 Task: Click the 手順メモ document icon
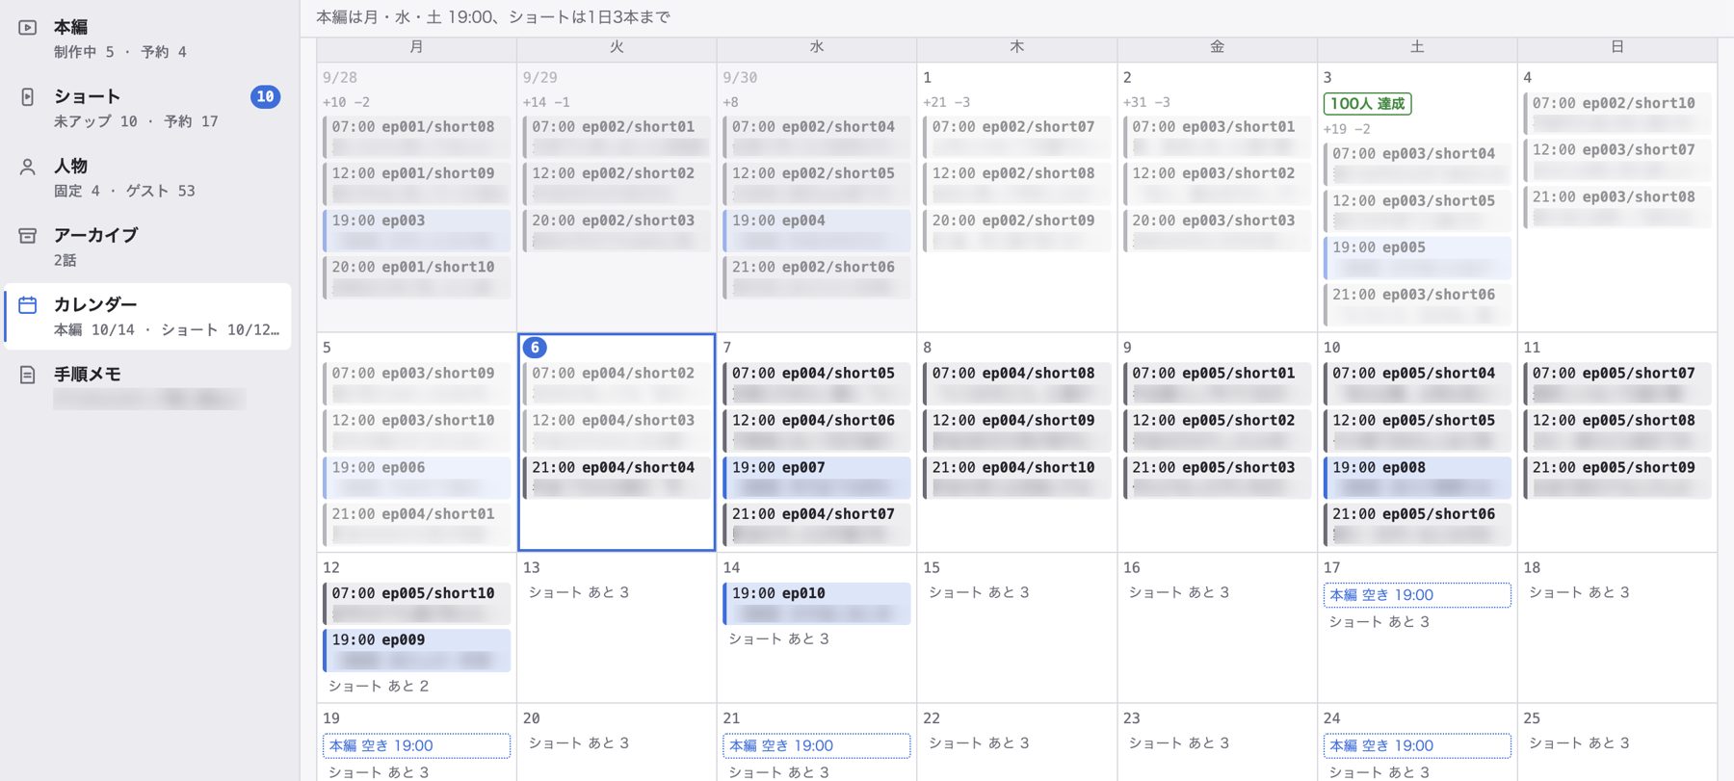pos(28,375)
